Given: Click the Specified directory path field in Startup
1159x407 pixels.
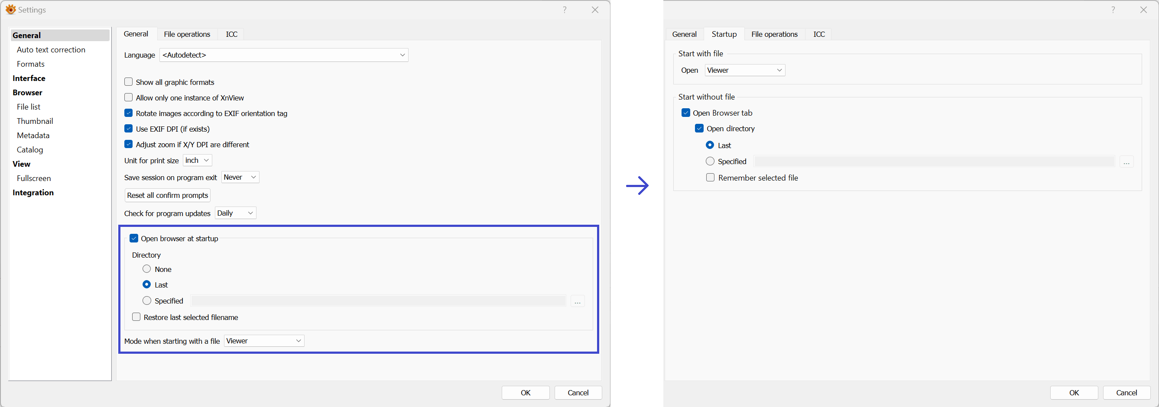Looking at the screenshot, I should pos(934,162).
